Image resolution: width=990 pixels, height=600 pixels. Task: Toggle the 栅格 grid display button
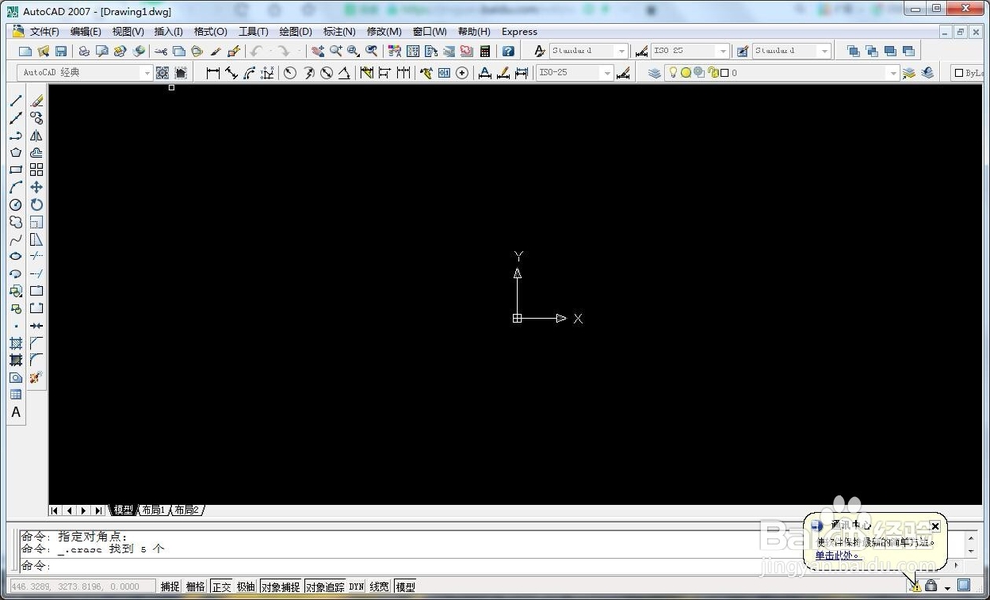point(196,587)
